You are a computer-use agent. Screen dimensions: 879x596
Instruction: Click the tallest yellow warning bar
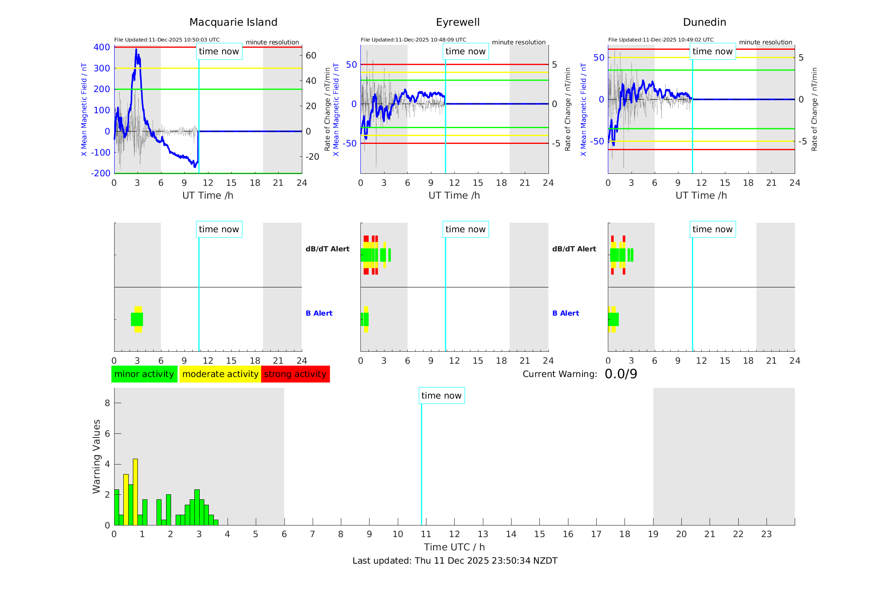coord(135,491)
